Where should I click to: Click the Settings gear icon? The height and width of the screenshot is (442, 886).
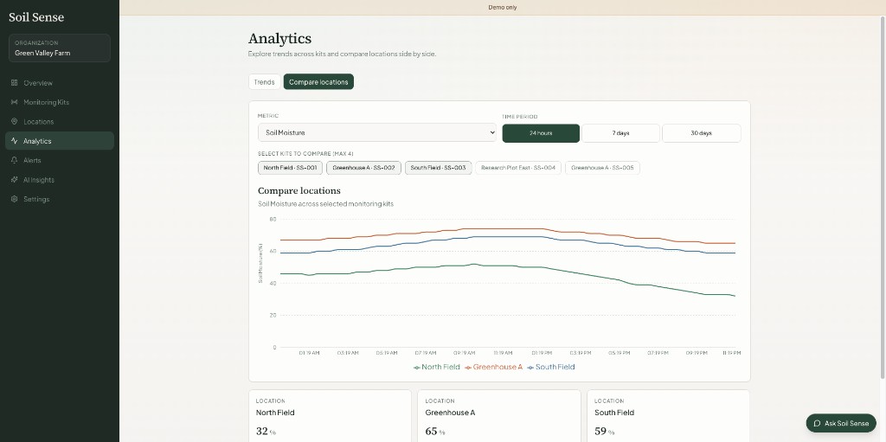point(14,199)
